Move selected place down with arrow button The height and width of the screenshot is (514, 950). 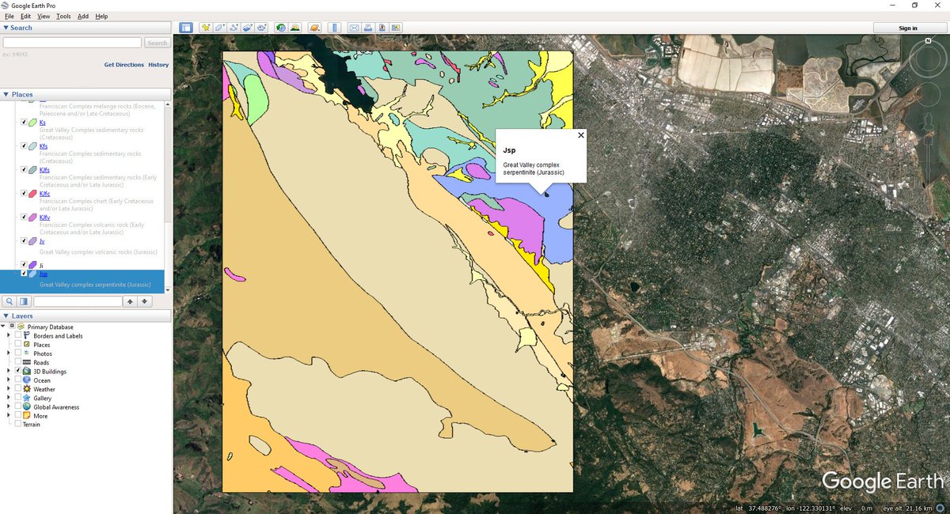click(144, 301)
